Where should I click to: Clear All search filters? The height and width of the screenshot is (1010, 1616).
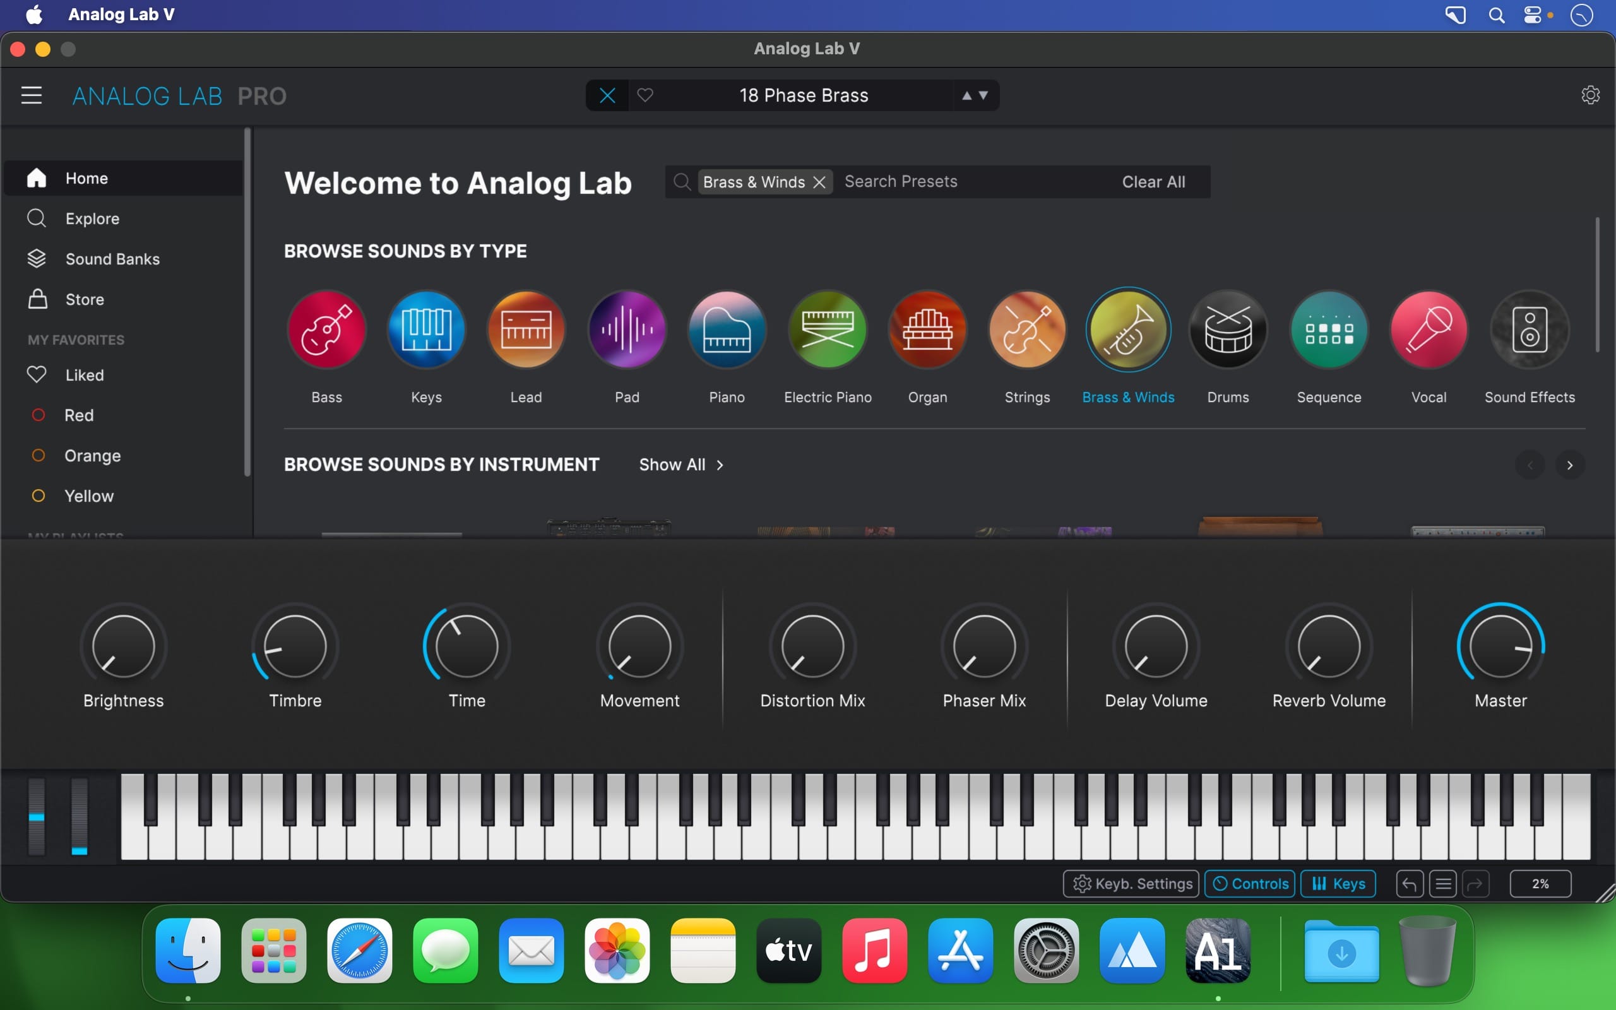pyautogui.click(x=1153, y=182)
